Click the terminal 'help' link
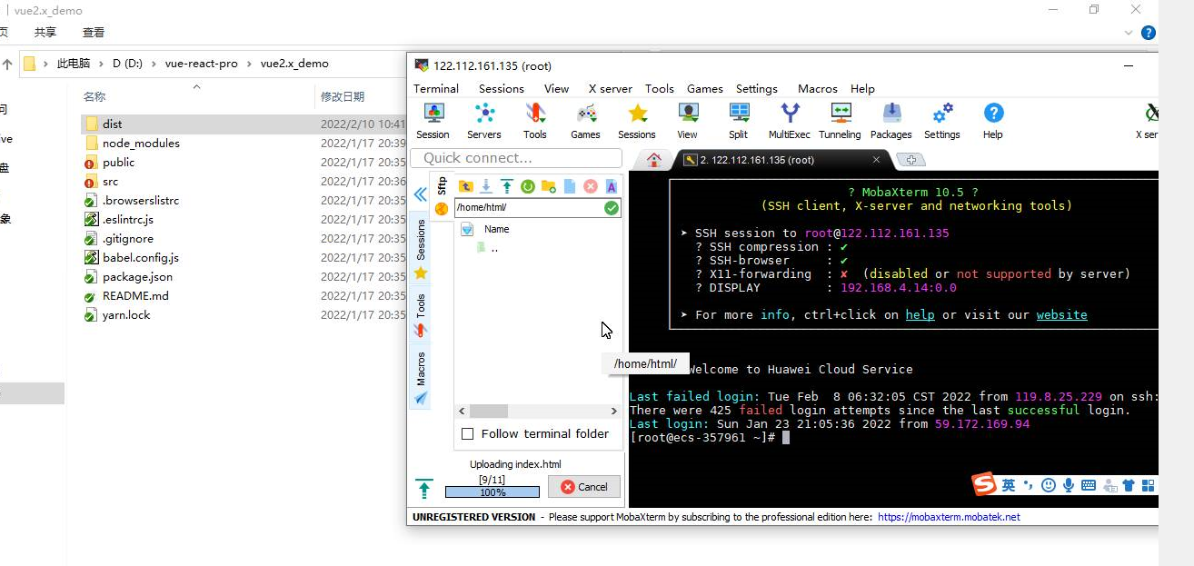 pyautogui.click(x=920, y=314)
